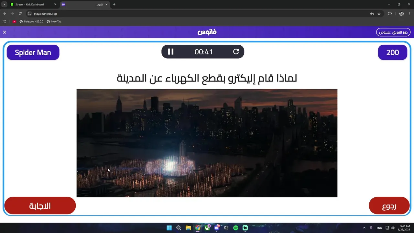Viewport: 414px width, 233px height.
Task: Open the YouTube bookmark
Action: tap(14, 22)
